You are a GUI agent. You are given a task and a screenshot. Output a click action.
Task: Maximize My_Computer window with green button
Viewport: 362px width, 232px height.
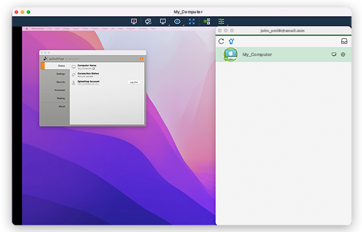coord(28,12)
